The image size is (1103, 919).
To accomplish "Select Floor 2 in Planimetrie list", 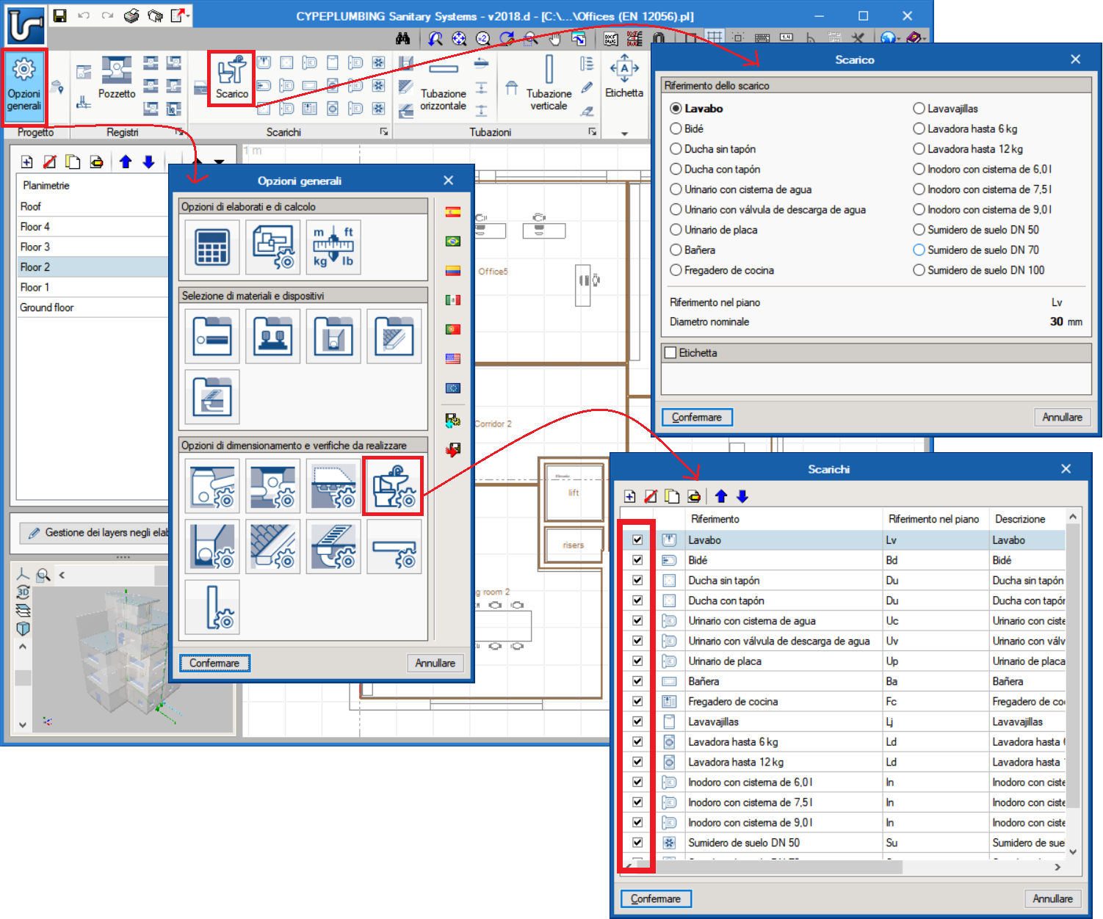I will (x=93, y=267).
